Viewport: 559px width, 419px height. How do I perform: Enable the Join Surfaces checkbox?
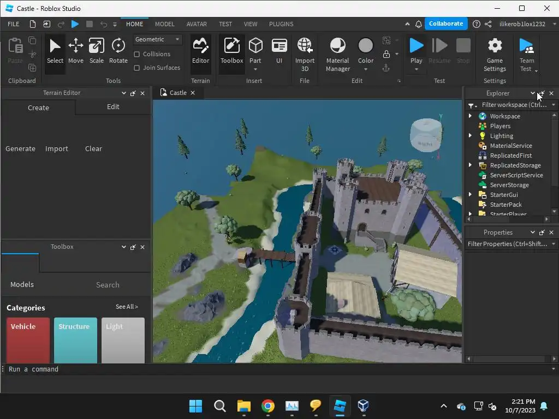[136, 68]
